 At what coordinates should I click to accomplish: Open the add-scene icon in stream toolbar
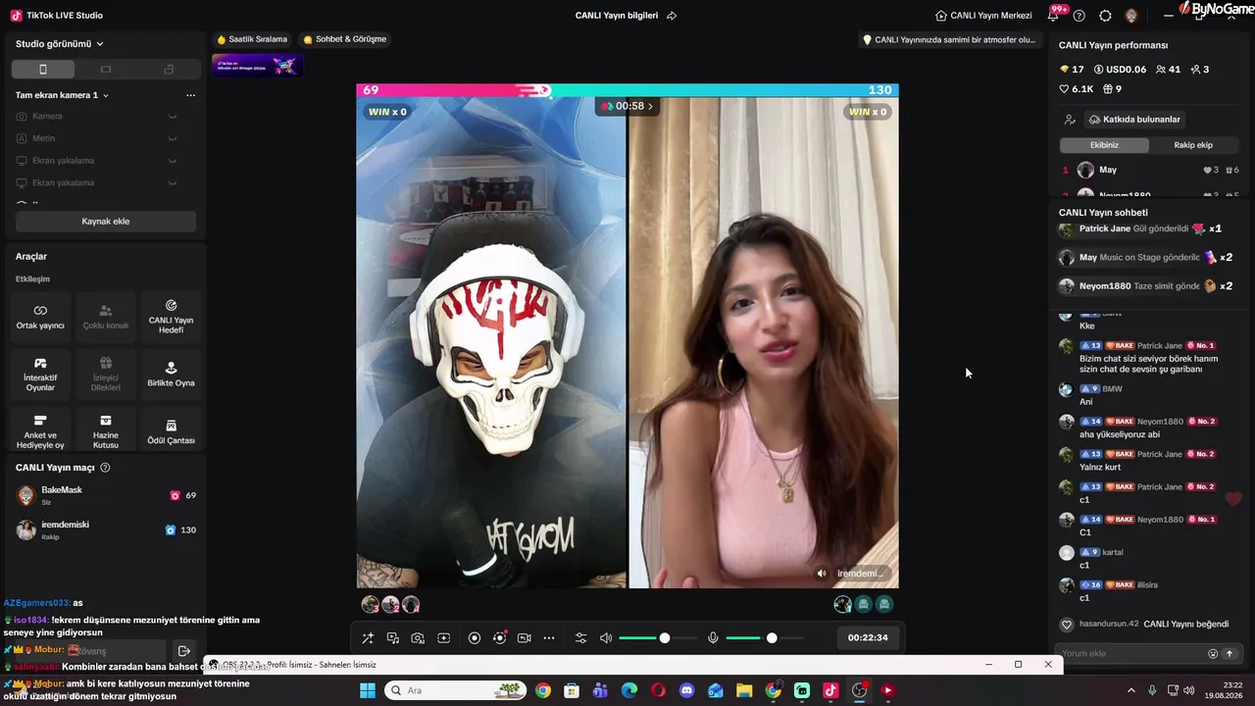(x=443, y=638)
